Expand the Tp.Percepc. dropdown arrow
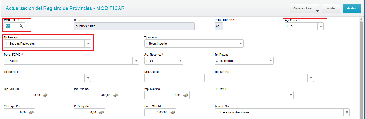The image size is (365, 119). coord(88,44)
